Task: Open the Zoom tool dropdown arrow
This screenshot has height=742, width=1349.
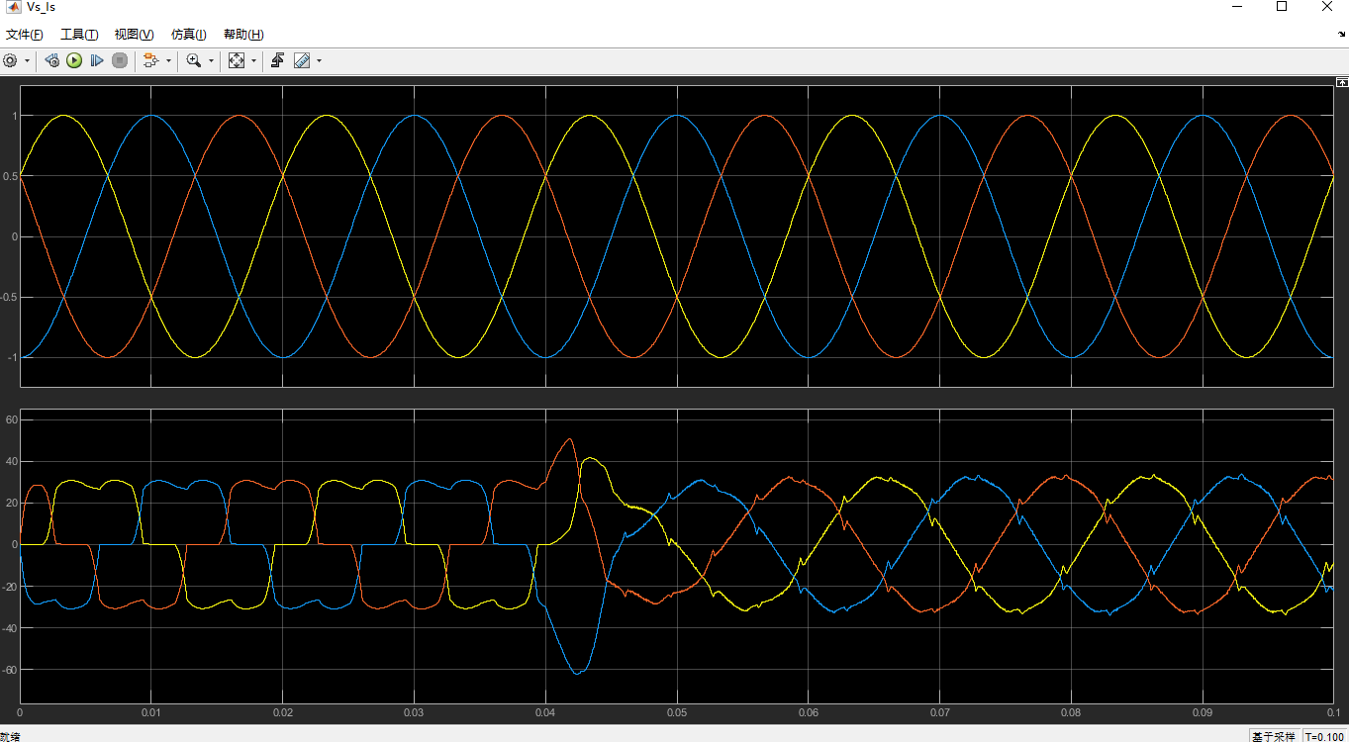Action: click(x=211, y=60)
